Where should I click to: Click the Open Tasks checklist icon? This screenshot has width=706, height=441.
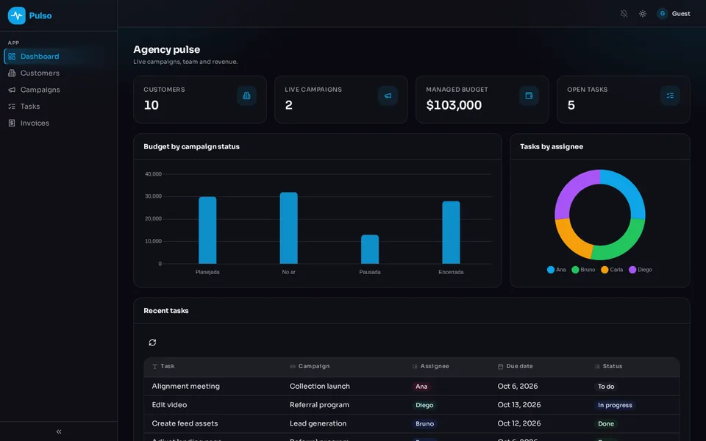670,96
